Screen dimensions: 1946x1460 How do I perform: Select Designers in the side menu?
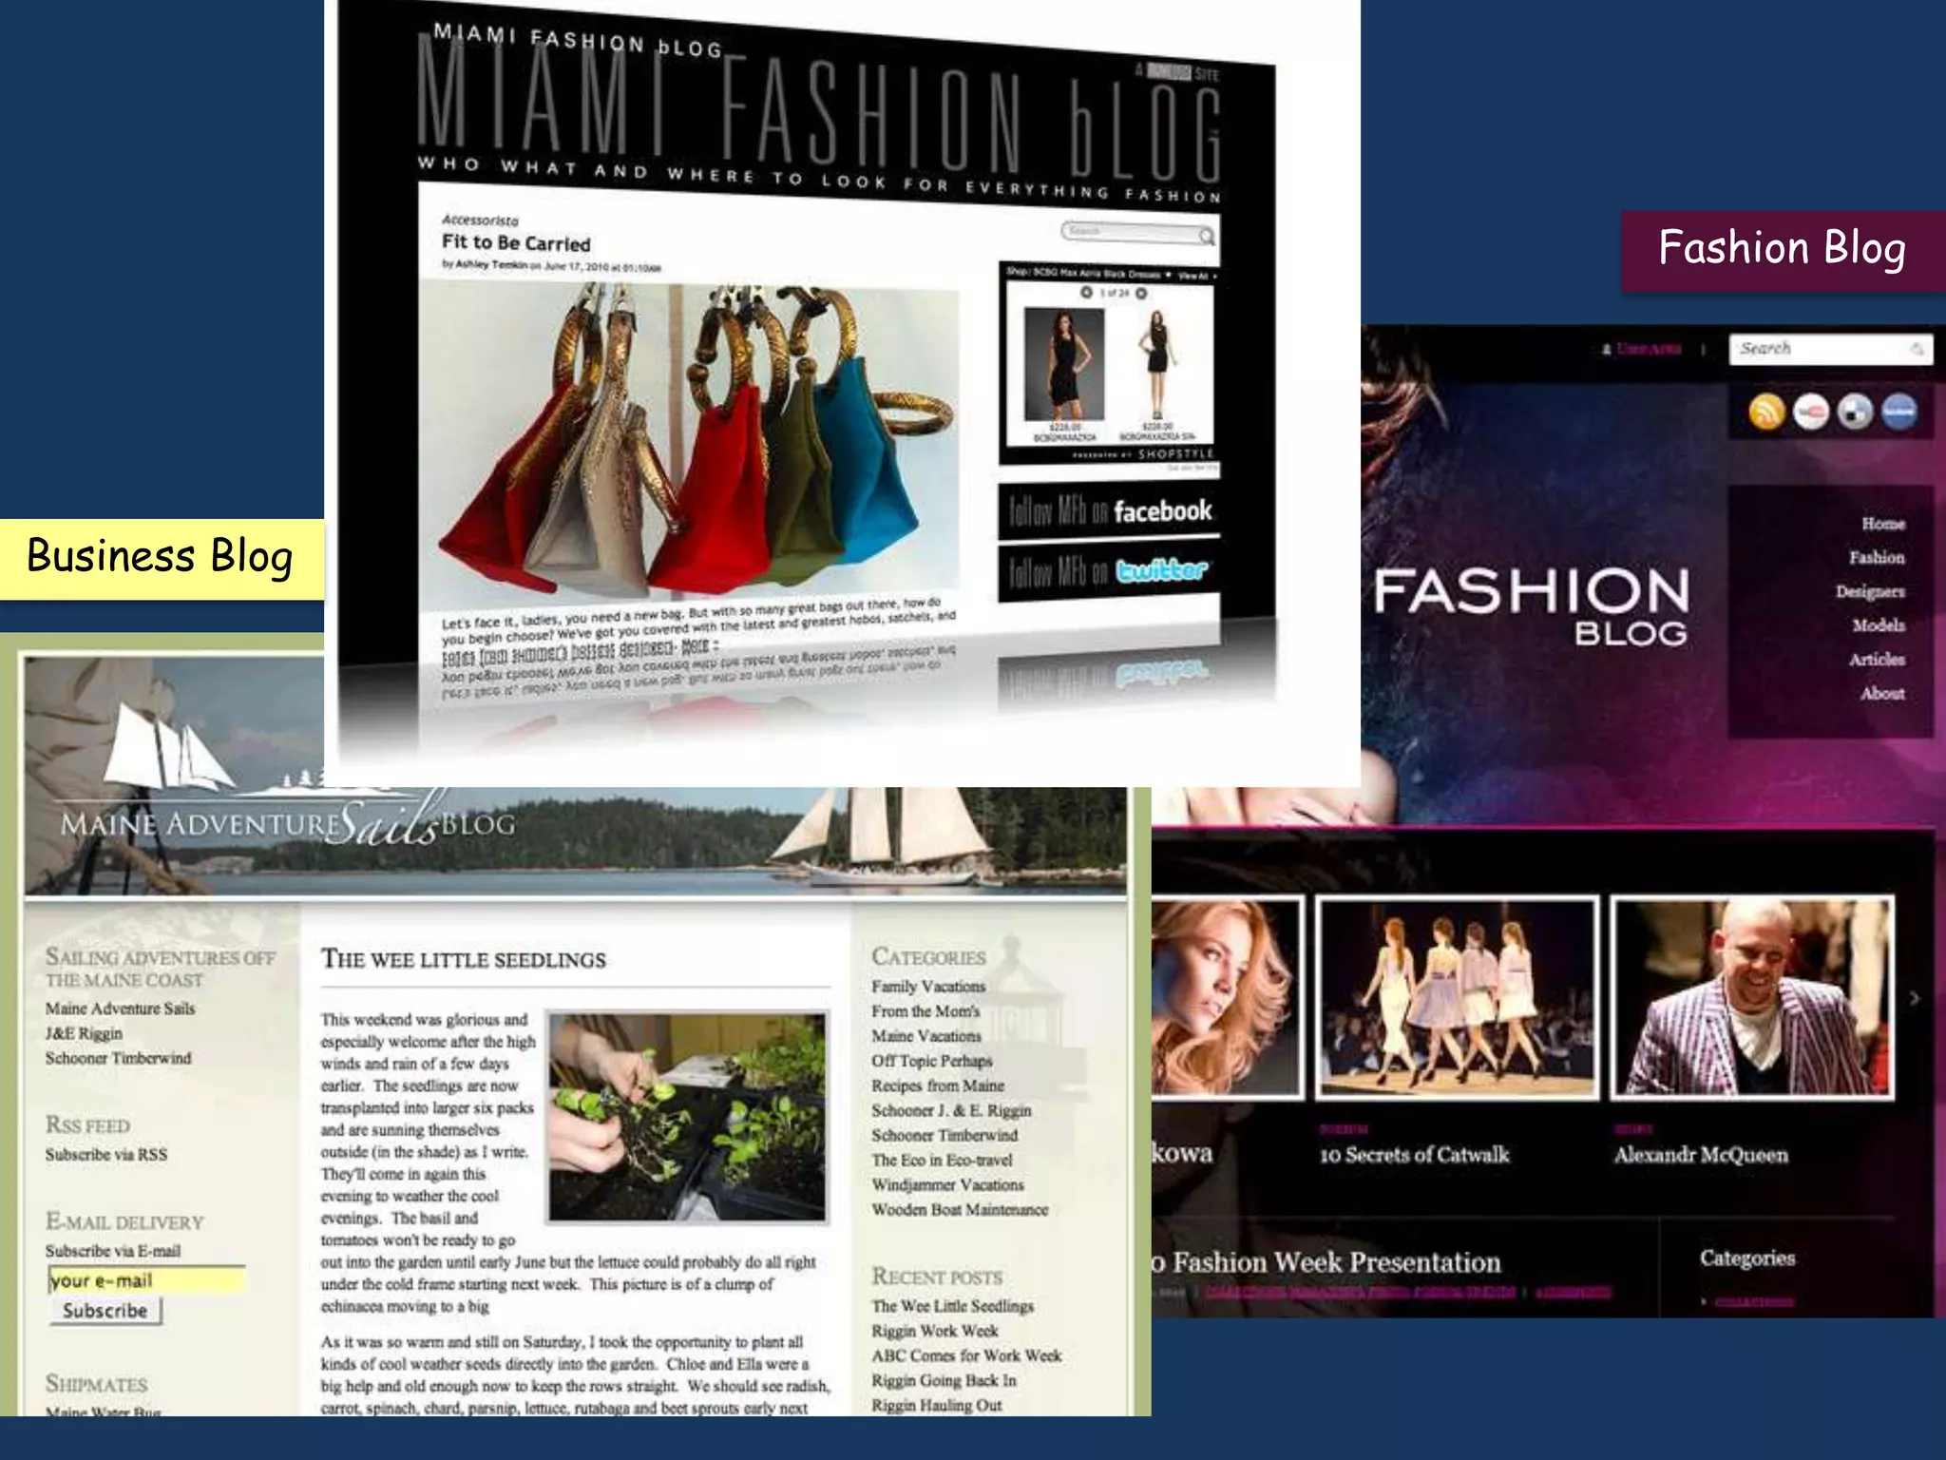coord(1870,591)
